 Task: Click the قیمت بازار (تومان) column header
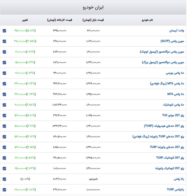tap(93, 20)
